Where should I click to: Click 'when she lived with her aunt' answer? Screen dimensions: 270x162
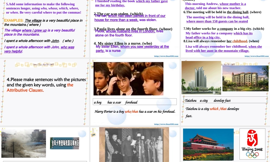pos(224,49)
